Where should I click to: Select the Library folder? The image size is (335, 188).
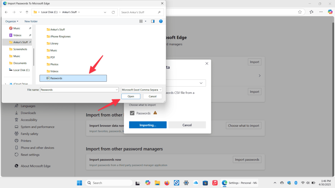[x=52, y=43]
